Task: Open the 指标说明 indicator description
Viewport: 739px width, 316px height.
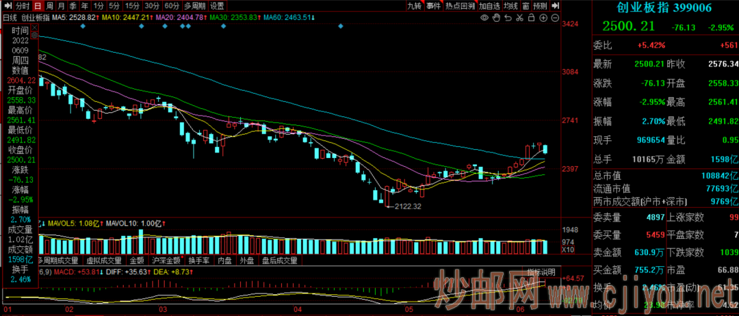Action: 541,272
